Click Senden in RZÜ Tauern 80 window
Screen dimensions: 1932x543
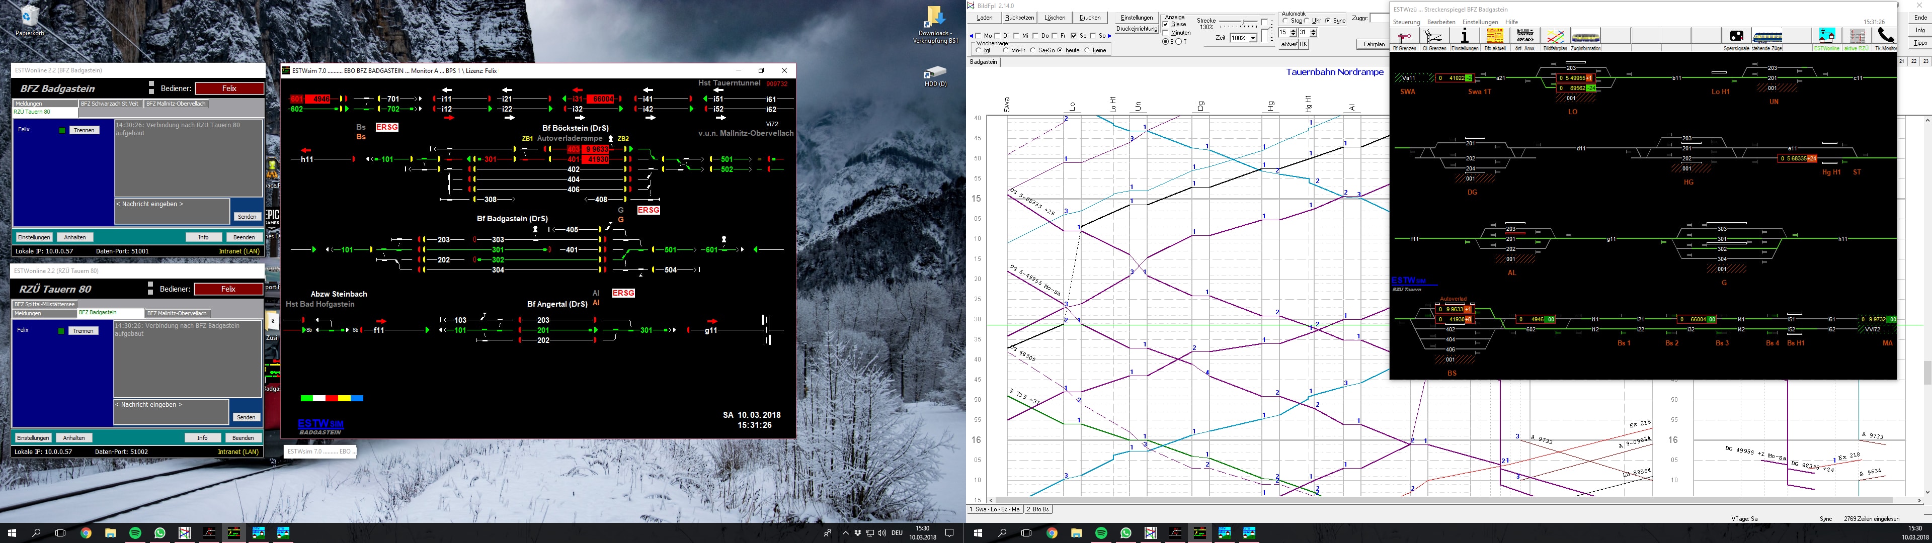click(x=246, y=418)
